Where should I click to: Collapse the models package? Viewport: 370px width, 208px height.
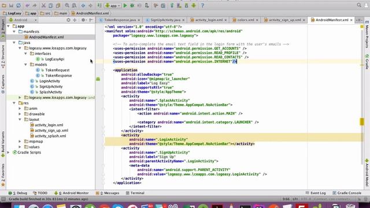click(x=25, y=65)
